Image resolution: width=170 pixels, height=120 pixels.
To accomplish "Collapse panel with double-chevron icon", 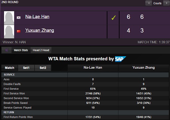I will [x=6, y=50].
